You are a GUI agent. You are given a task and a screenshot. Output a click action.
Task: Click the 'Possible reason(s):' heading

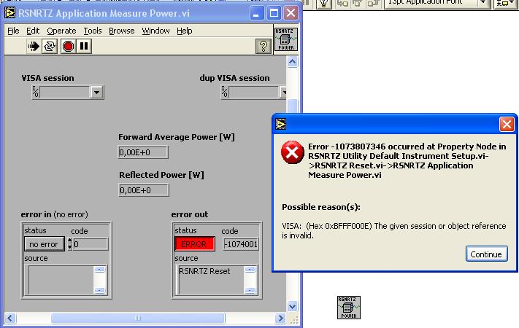click(321, 207)
